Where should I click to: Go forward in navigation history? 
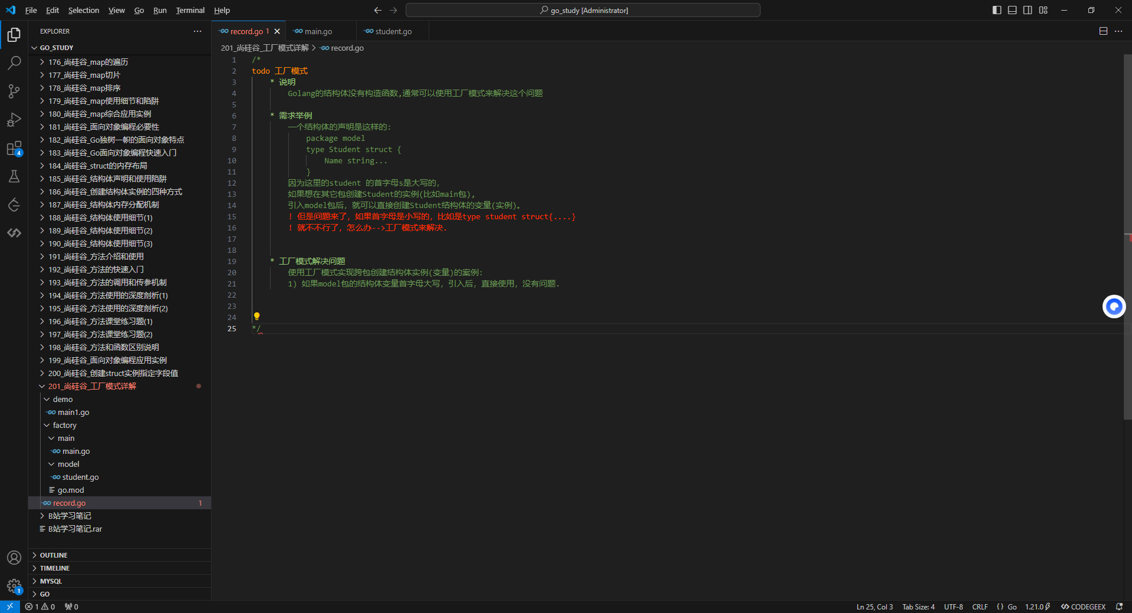[x=393, y=10]
